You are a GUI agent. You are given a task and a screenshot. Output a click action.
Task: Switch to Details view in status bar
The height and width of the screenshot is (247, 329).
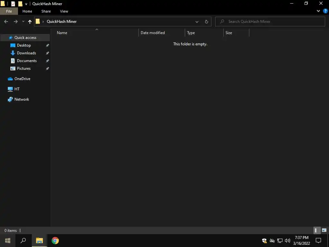tap(317, 230)
